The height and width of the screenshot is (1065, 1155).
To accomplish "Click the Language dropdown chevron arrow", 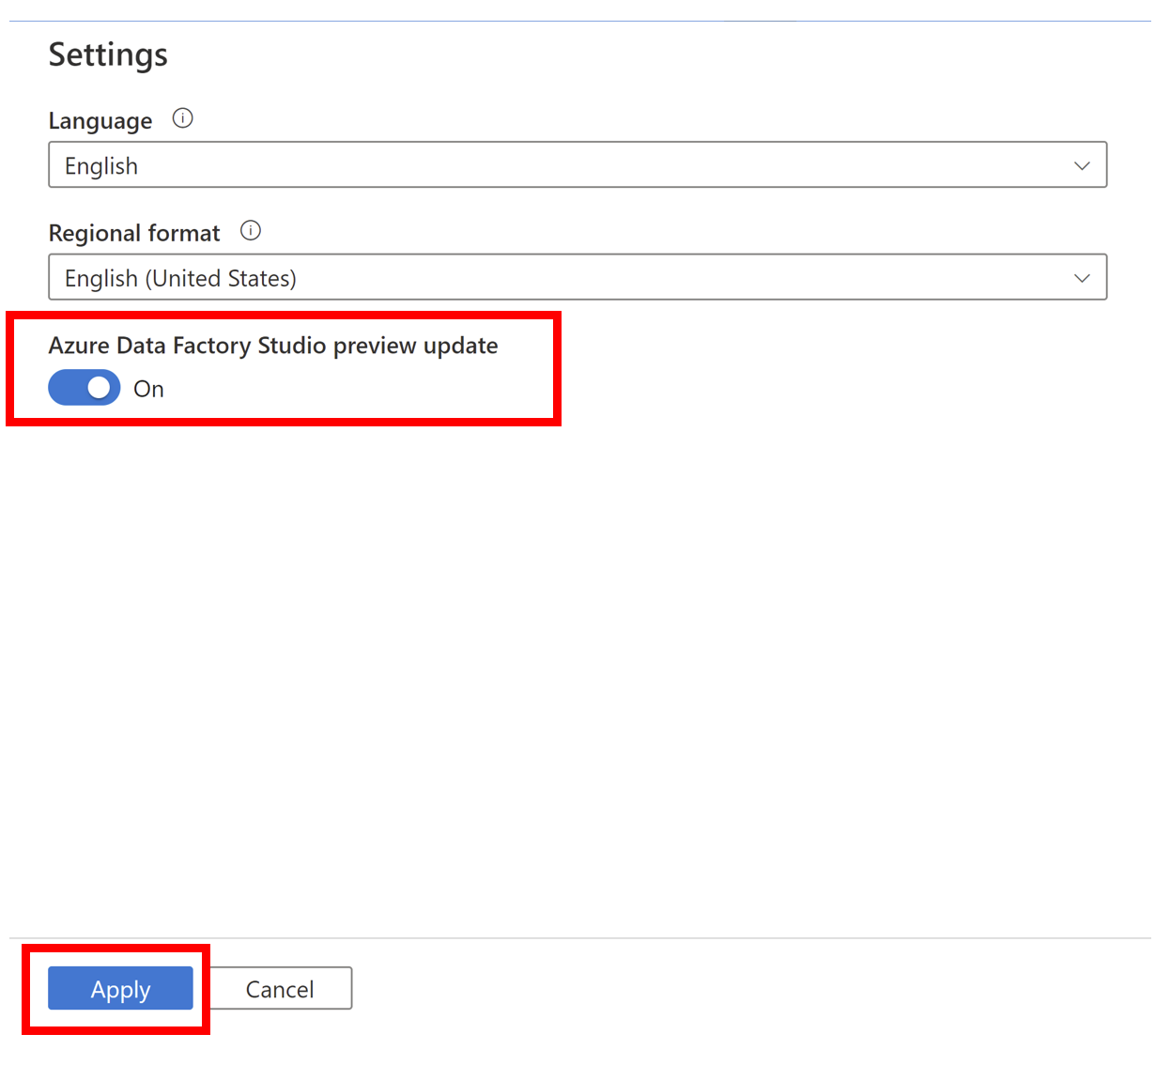I will point(1082,165).
